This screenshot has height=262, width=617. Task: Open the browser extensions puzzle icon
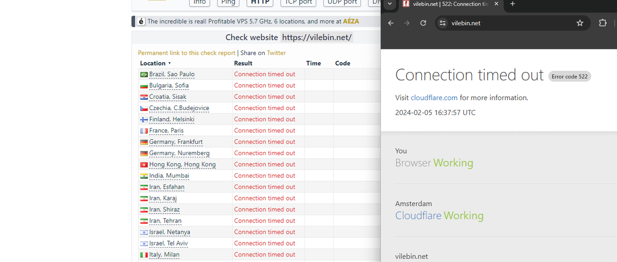[x=603, y=23]
